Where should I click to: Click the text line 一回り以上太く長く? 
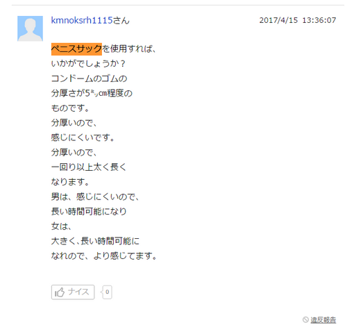tap(89, 167)
